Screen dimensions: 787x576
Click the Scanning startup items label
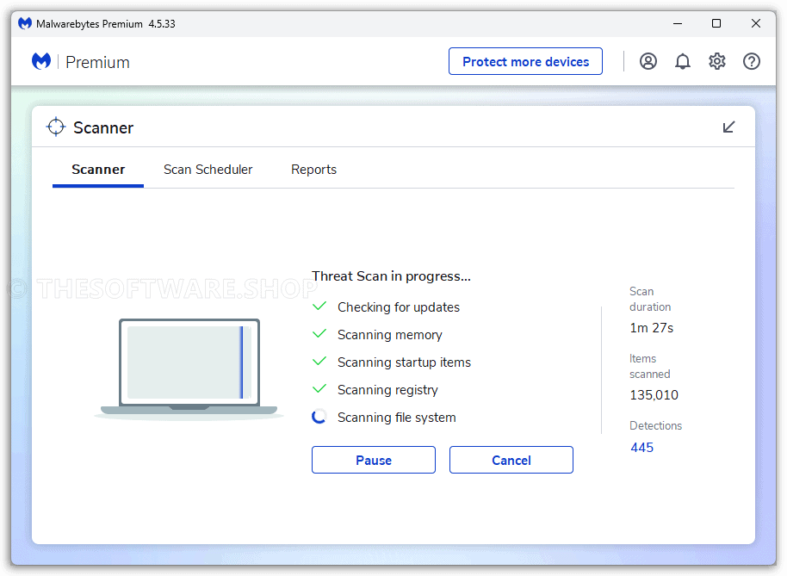coord(404,362)
